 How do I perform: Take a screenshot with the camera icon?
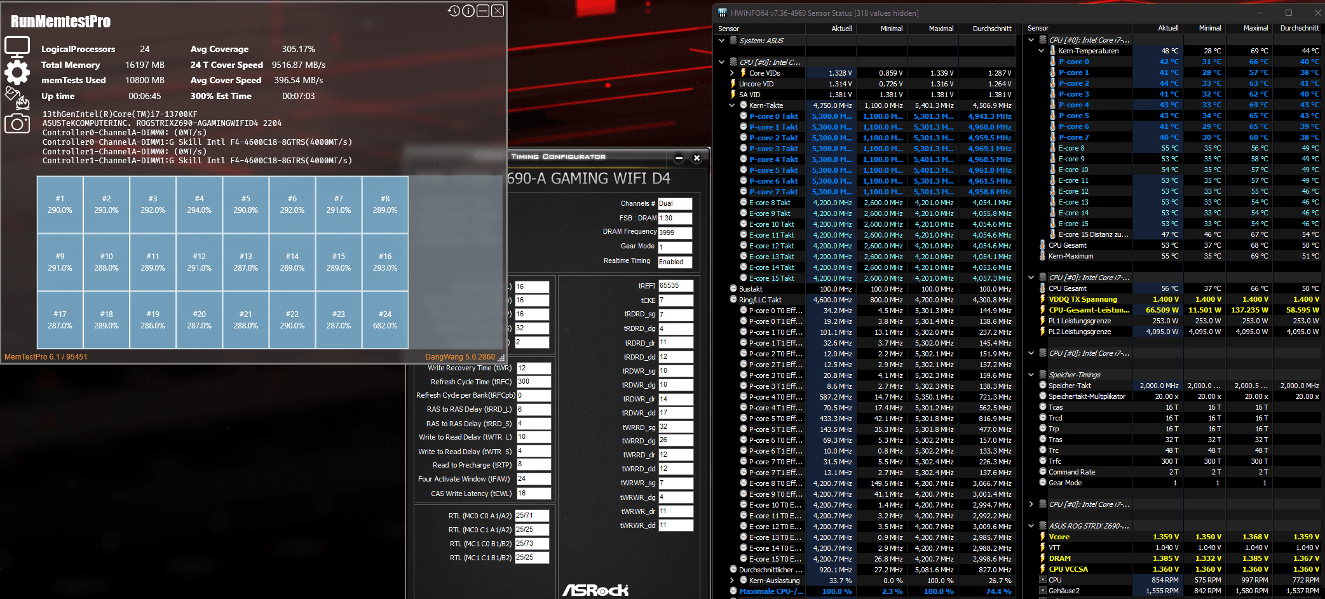pos(17,123)
